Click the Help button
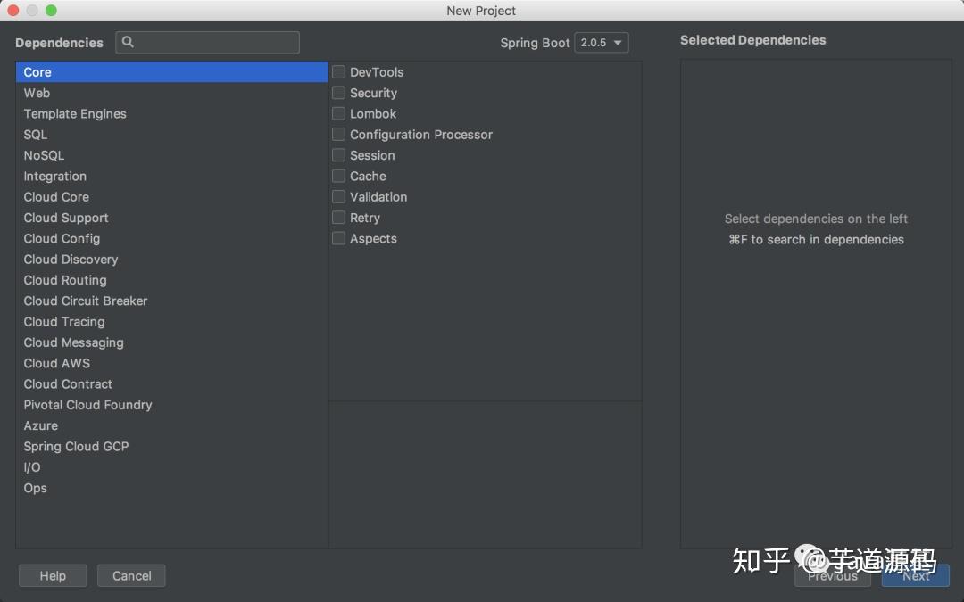The height and width of the screenshot is (602, 964). 52,575
